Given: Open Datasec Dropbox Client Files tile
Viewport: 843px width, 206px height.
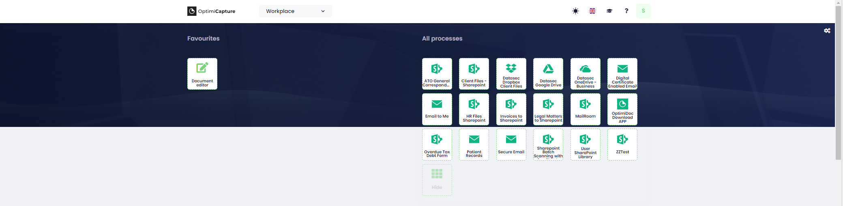Looking at the screenshot, I should (511, 74).
